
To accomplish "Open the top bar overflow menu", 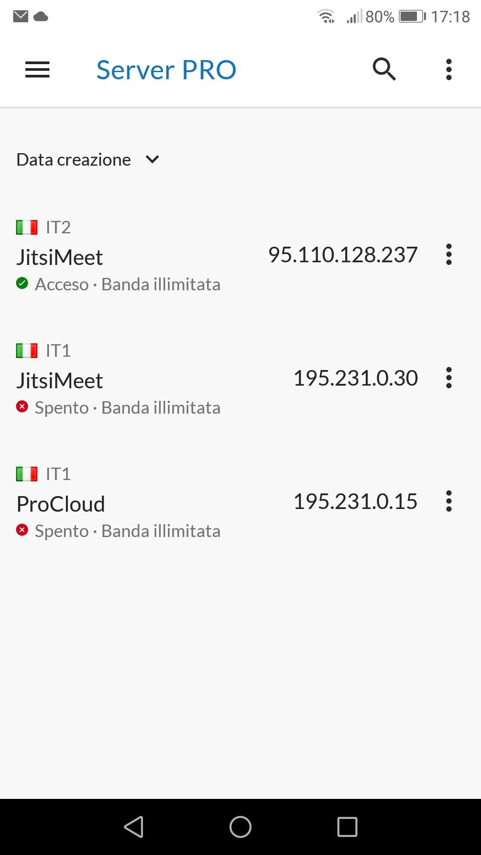I will pos(449,70).
